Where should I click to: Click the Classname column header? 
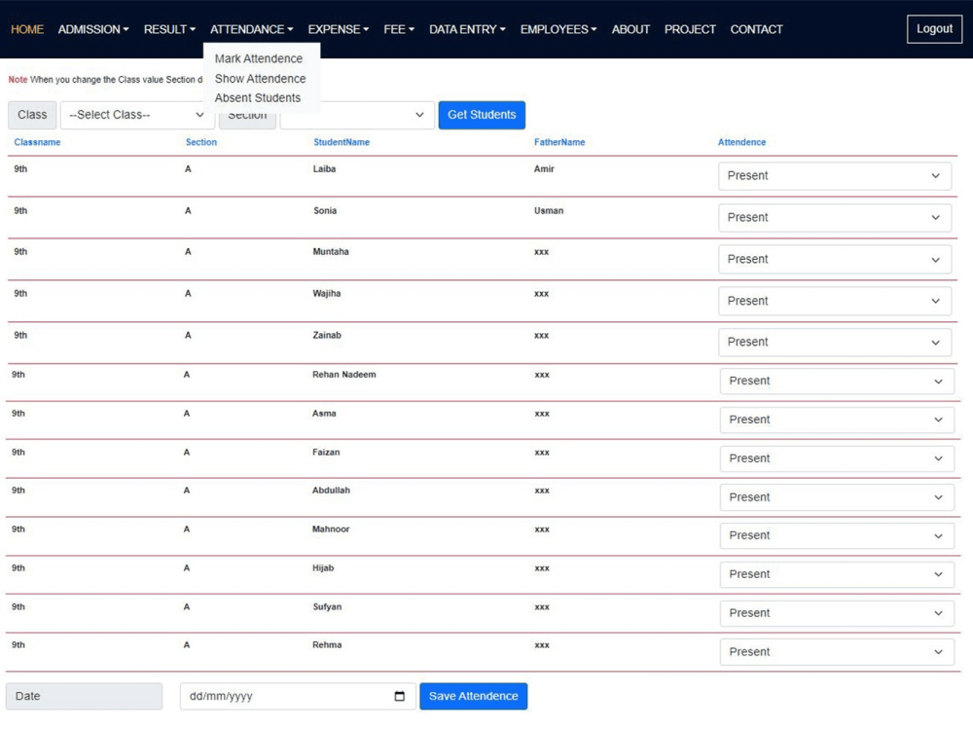pyautogui.click(x=37, y=142)
